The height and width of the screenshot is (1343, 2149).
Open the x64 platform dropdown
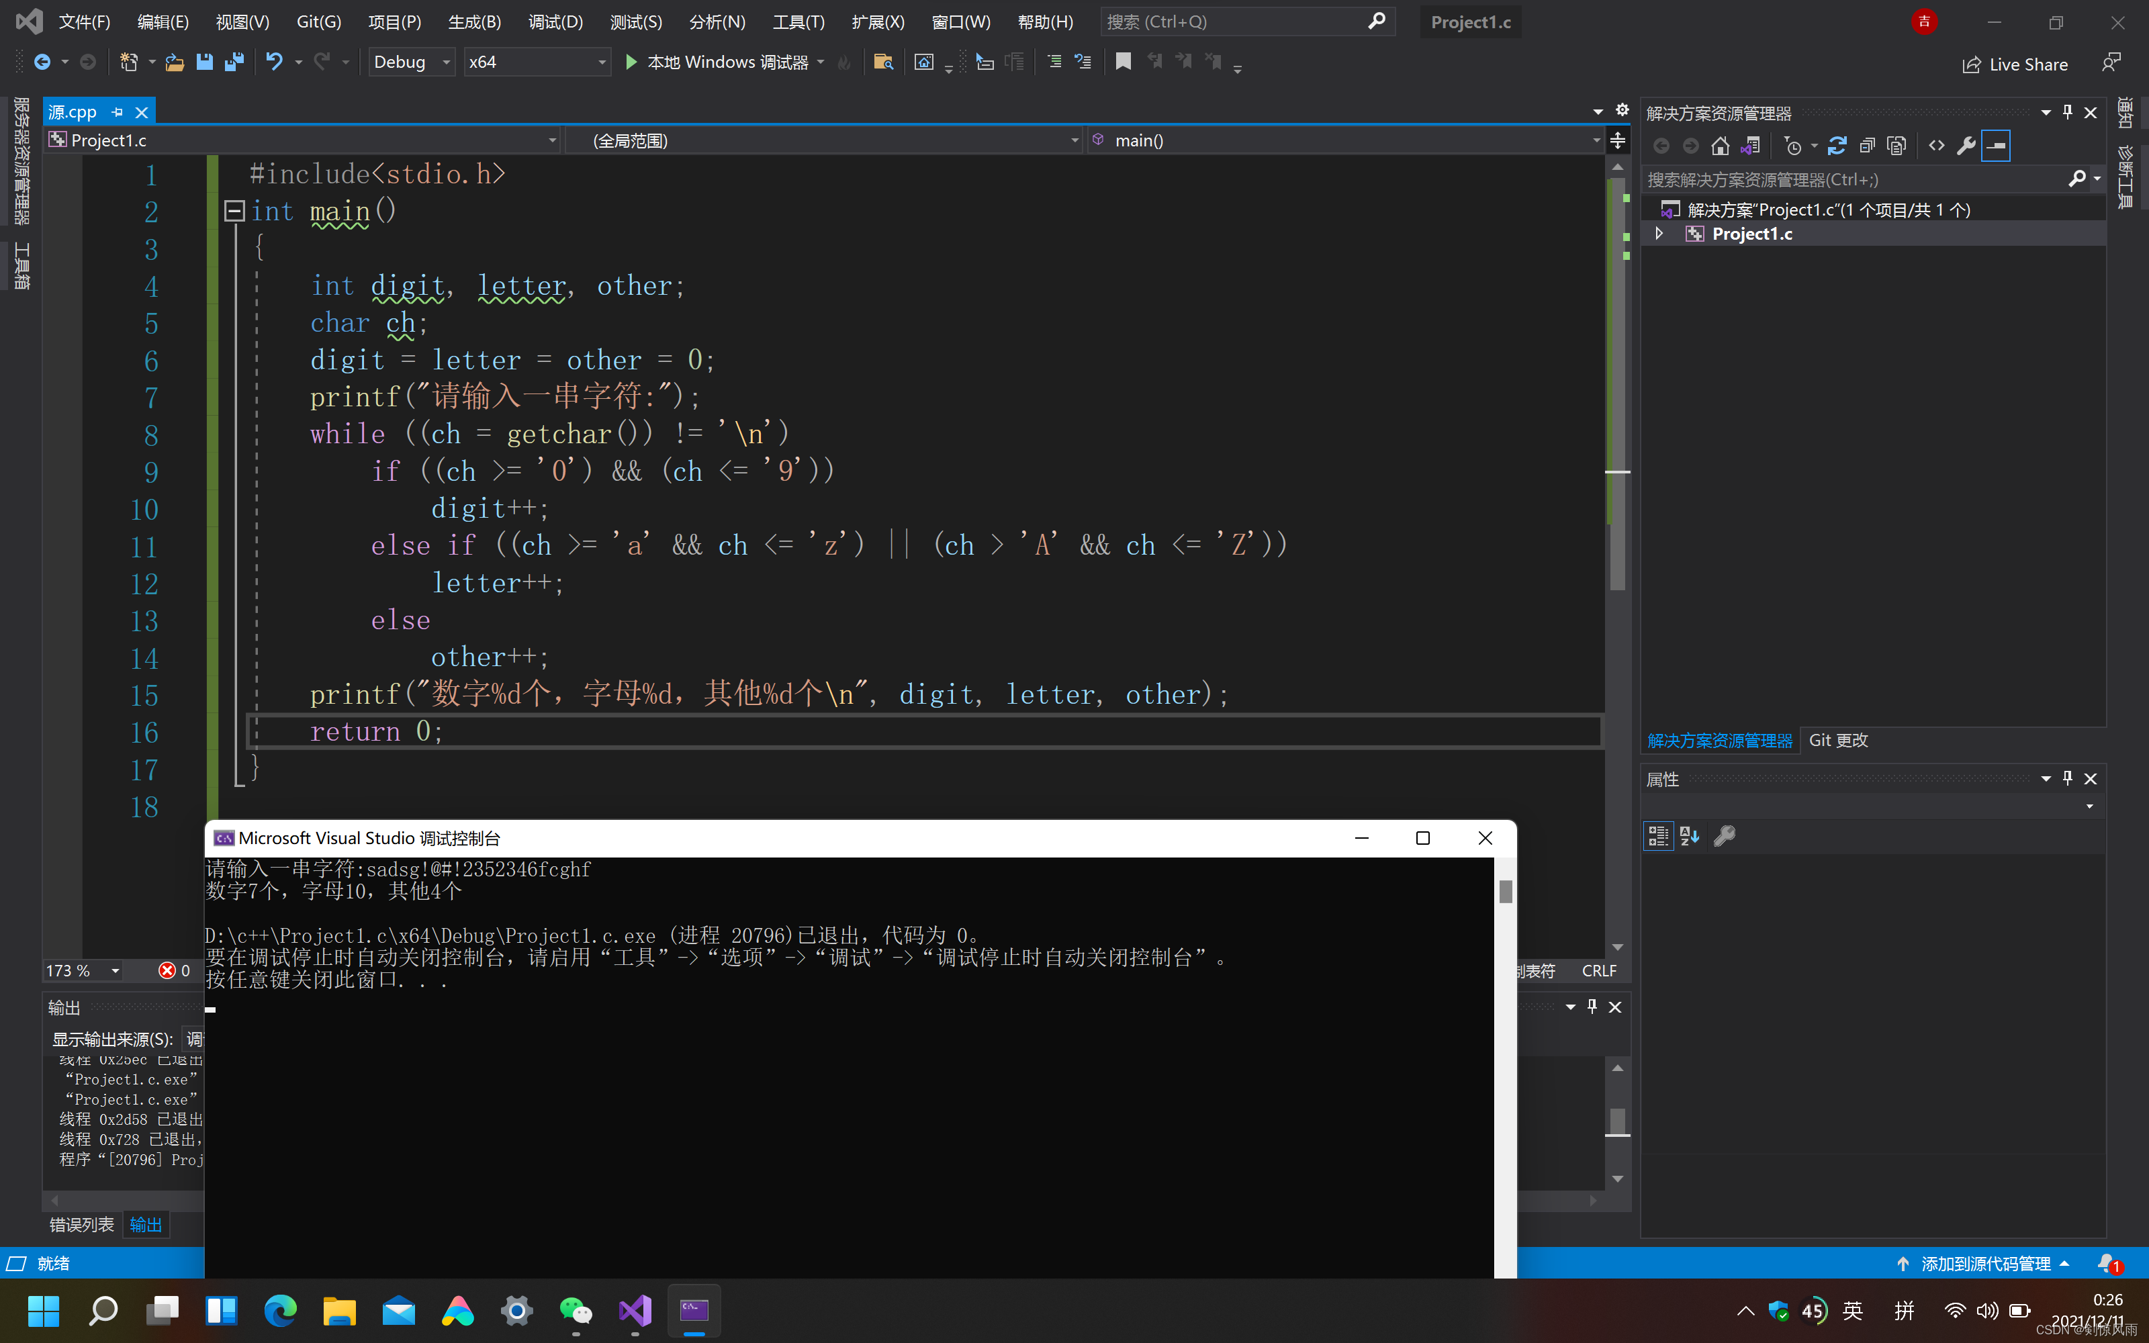[x=601, y=62]
